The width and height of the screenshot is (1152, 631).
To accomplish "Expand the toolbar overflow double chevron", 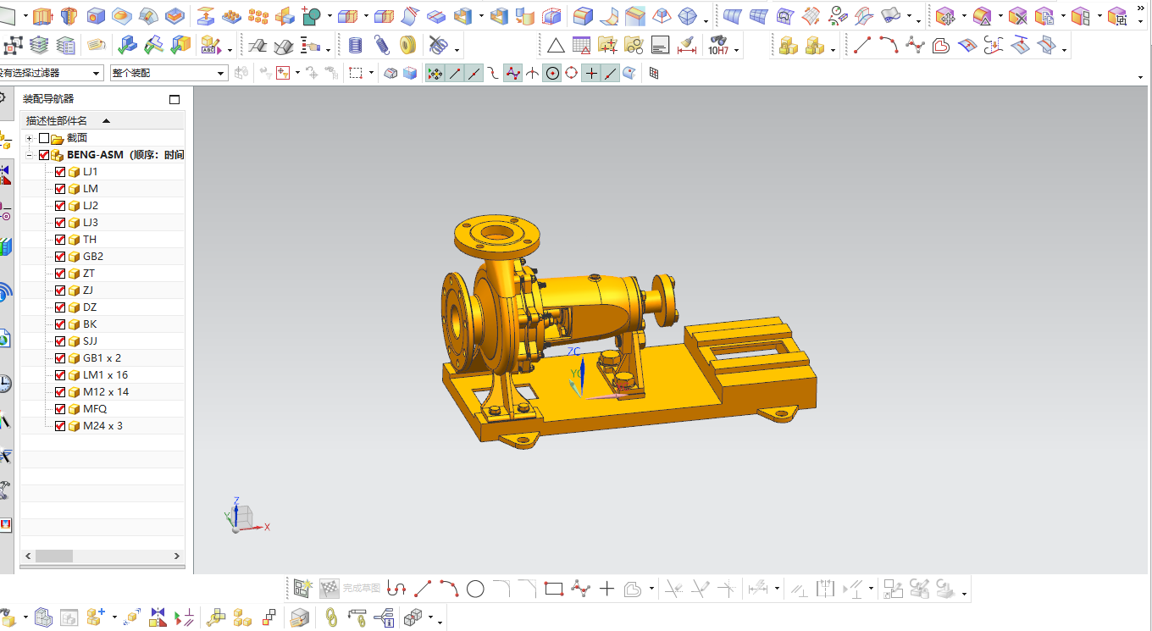I will point(1141,8).
